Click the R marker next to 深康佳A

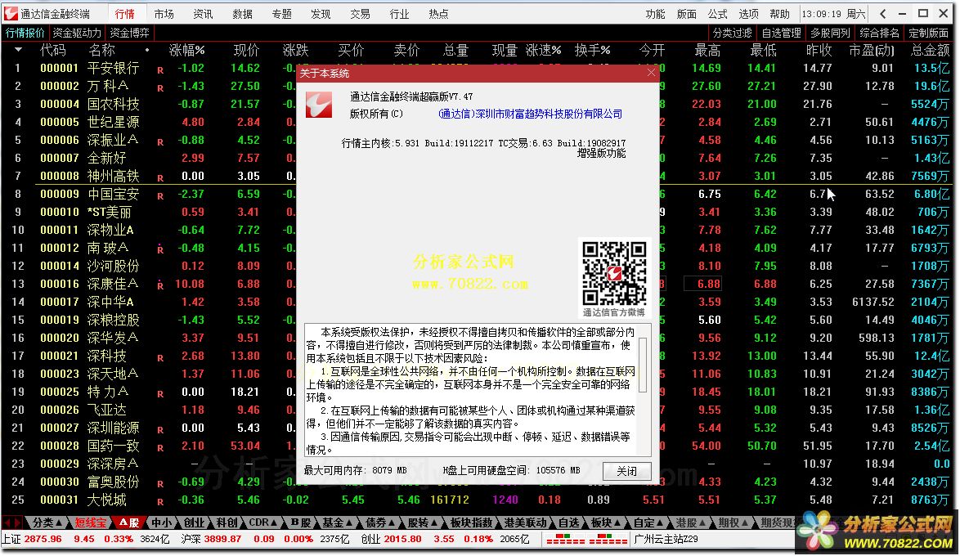(x=160, y=285)
